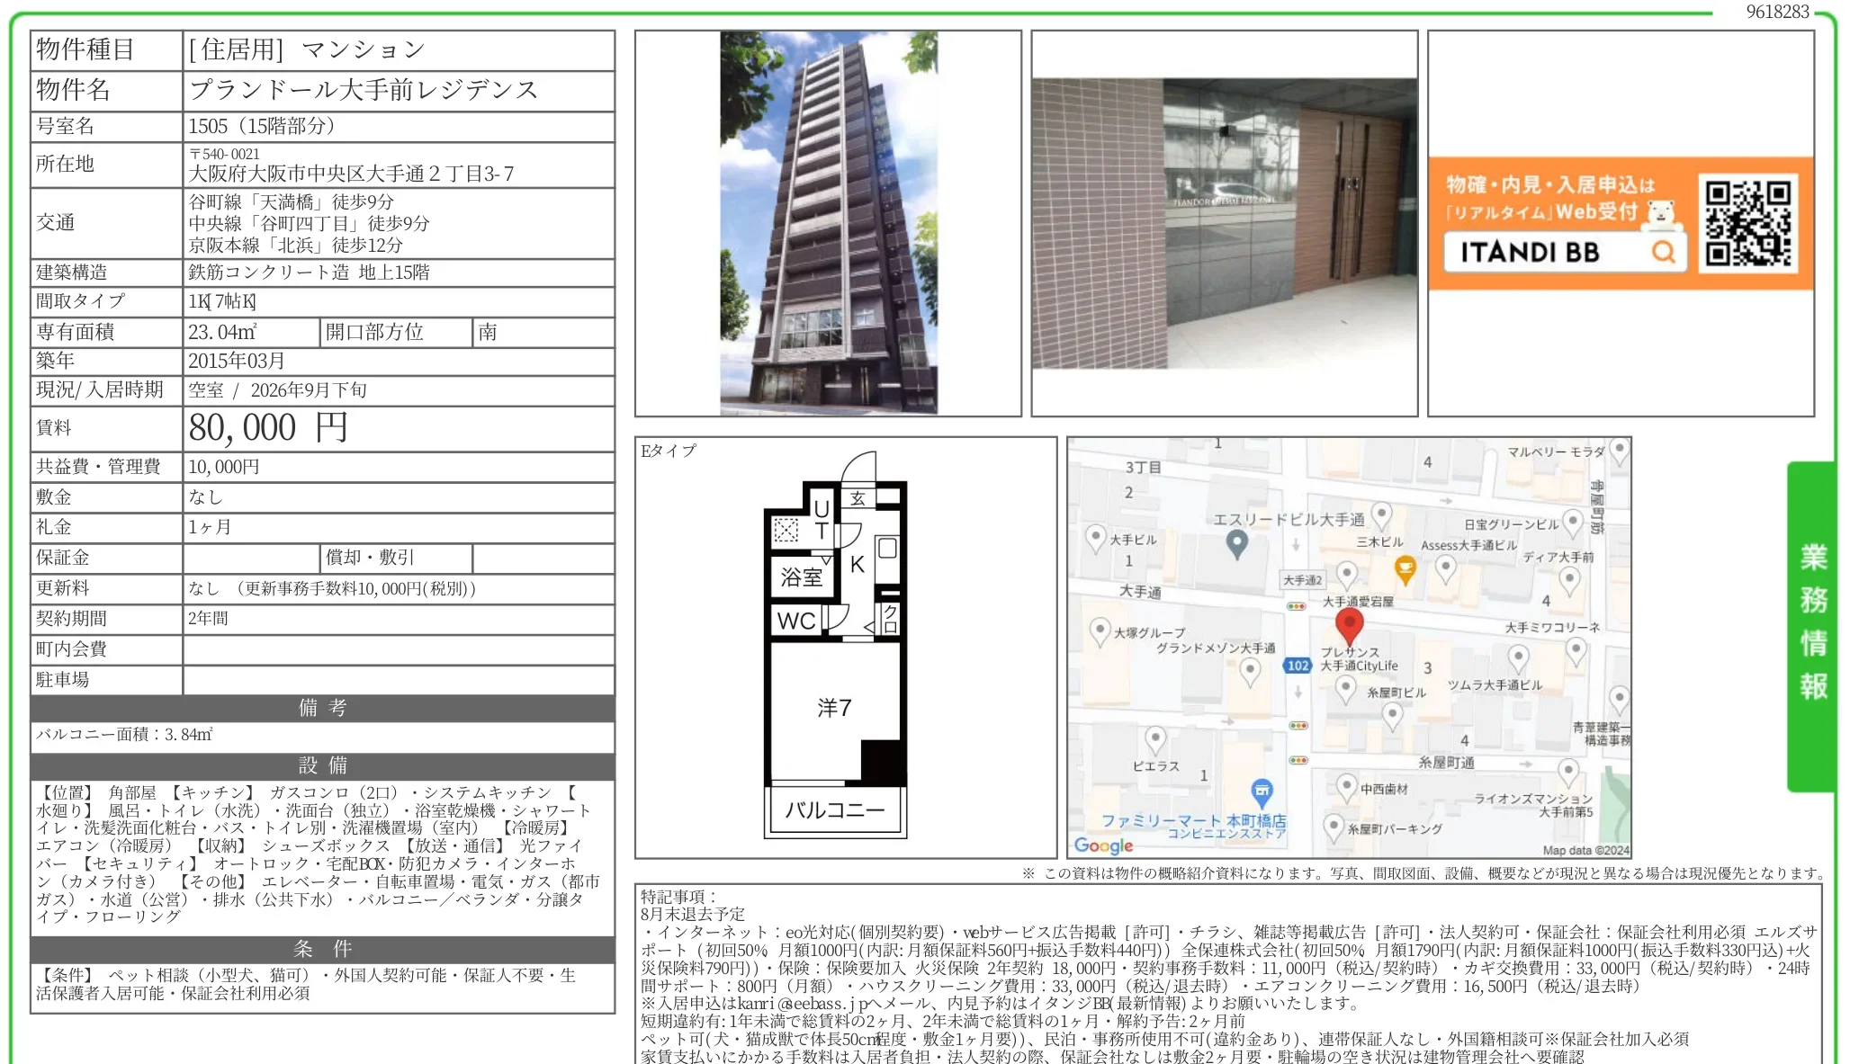Click the FamilyMart convenience store map marker
Viewport: 1850px width, 1064px height.
point(1262,792)
